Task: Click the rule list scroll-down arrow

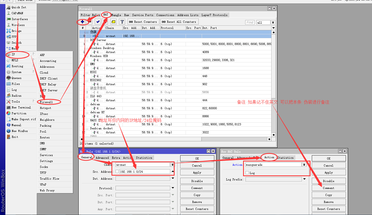Action: coord(273,135)
